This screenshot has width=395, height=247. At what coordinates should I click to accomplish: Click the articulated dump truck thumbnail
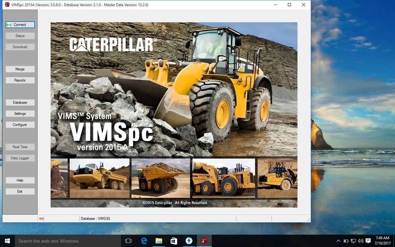point(100,178)
